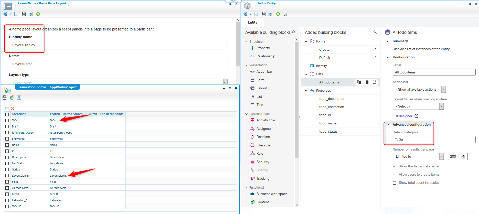This screenshot has height=214, width=479.
Task: Click the refresh icon in the todo Entity toolbar
Action: [x=278, y=14]
